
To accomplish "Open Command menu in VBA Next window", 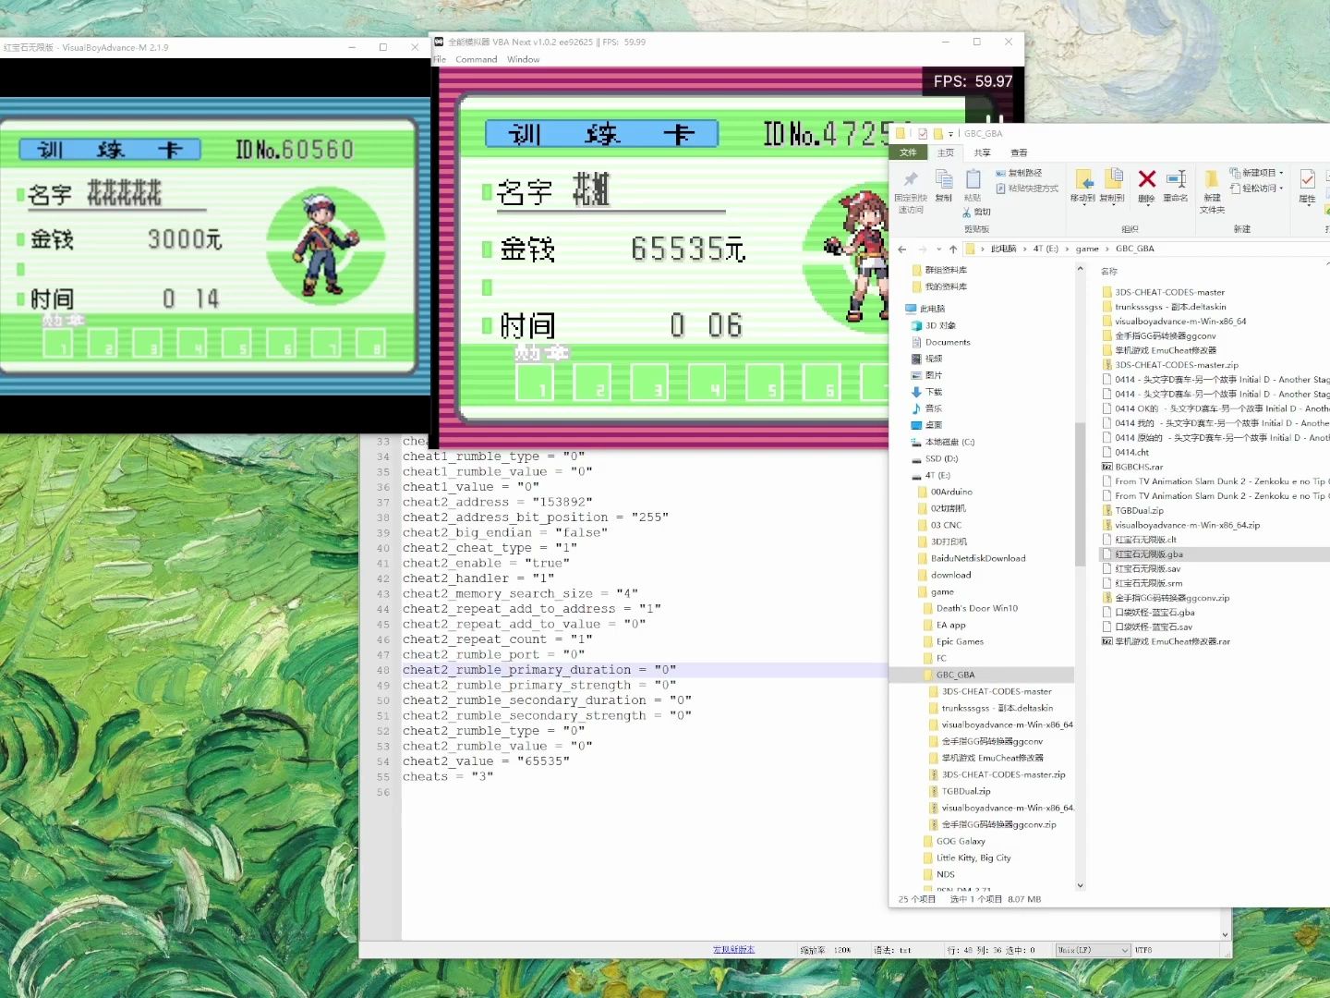I will tap(476, 59).
